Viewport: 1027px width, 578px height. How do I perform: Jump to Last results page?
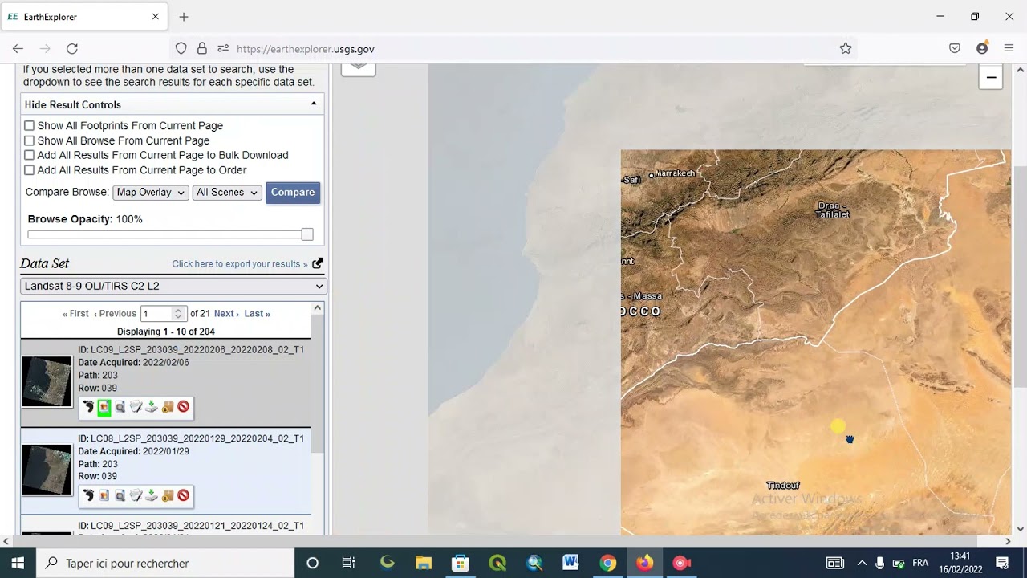[258, 314]
